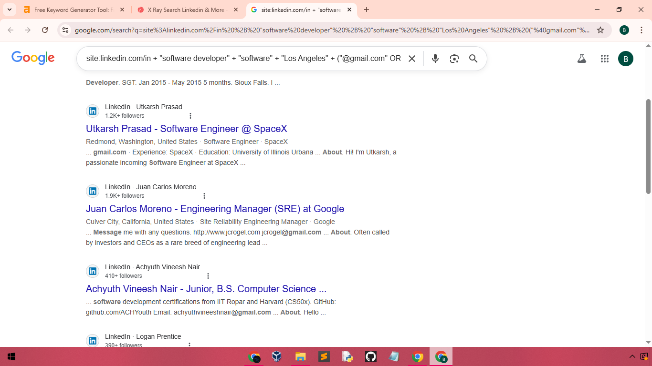This screenshot has height=366, width=652.
Task: Open the Google apps grid launcher
Action: click(x=605, y=59)
